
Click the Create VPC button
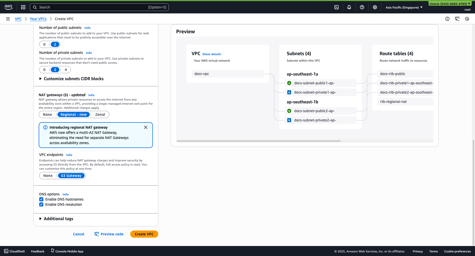144,234
